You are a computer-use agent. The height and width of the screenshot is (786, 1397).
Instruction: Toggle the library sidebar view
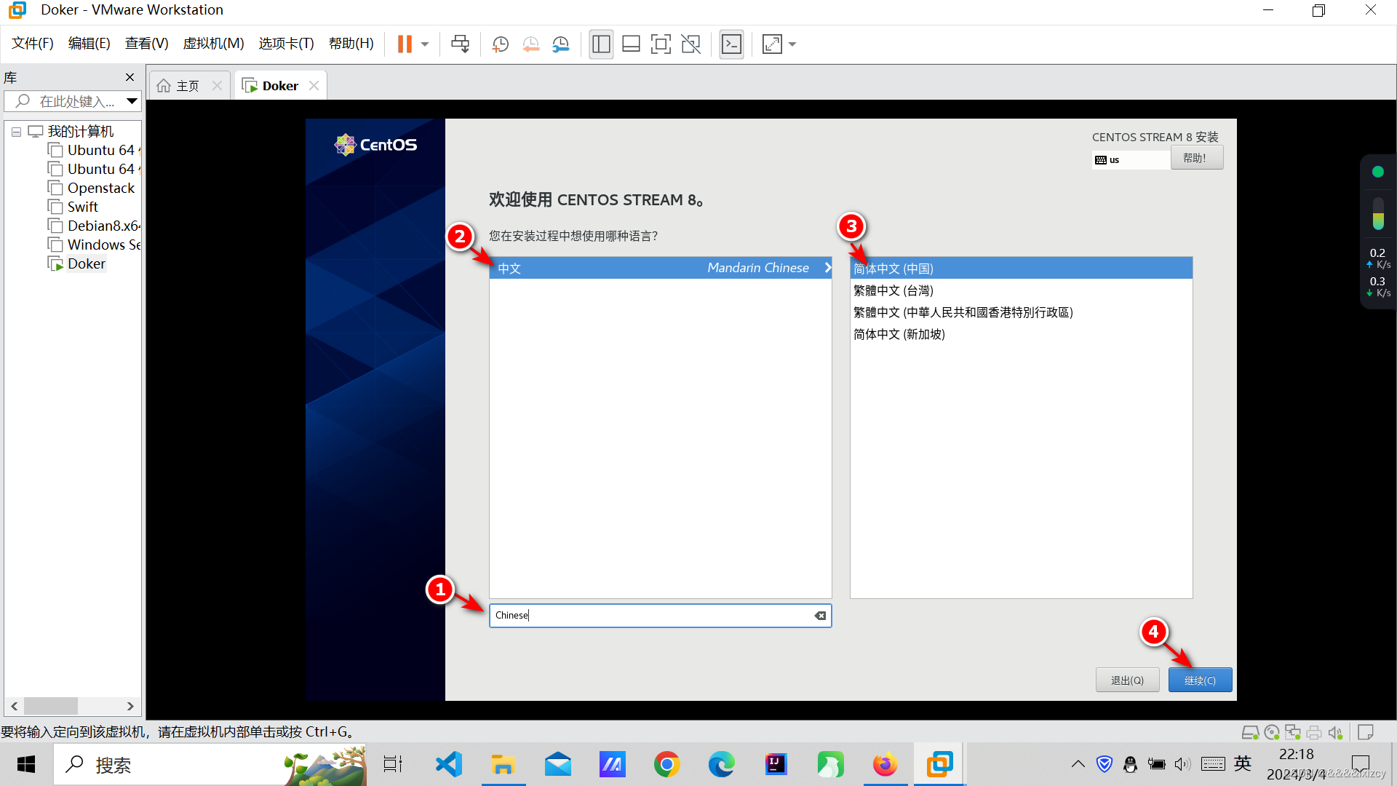pos(601,44)
